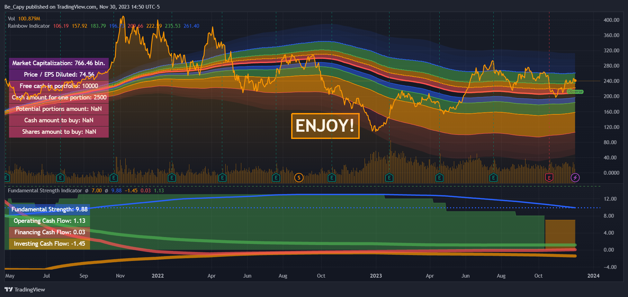Click the ENJOY! text box
The image size is (628, 297).
tap(325, 126)
